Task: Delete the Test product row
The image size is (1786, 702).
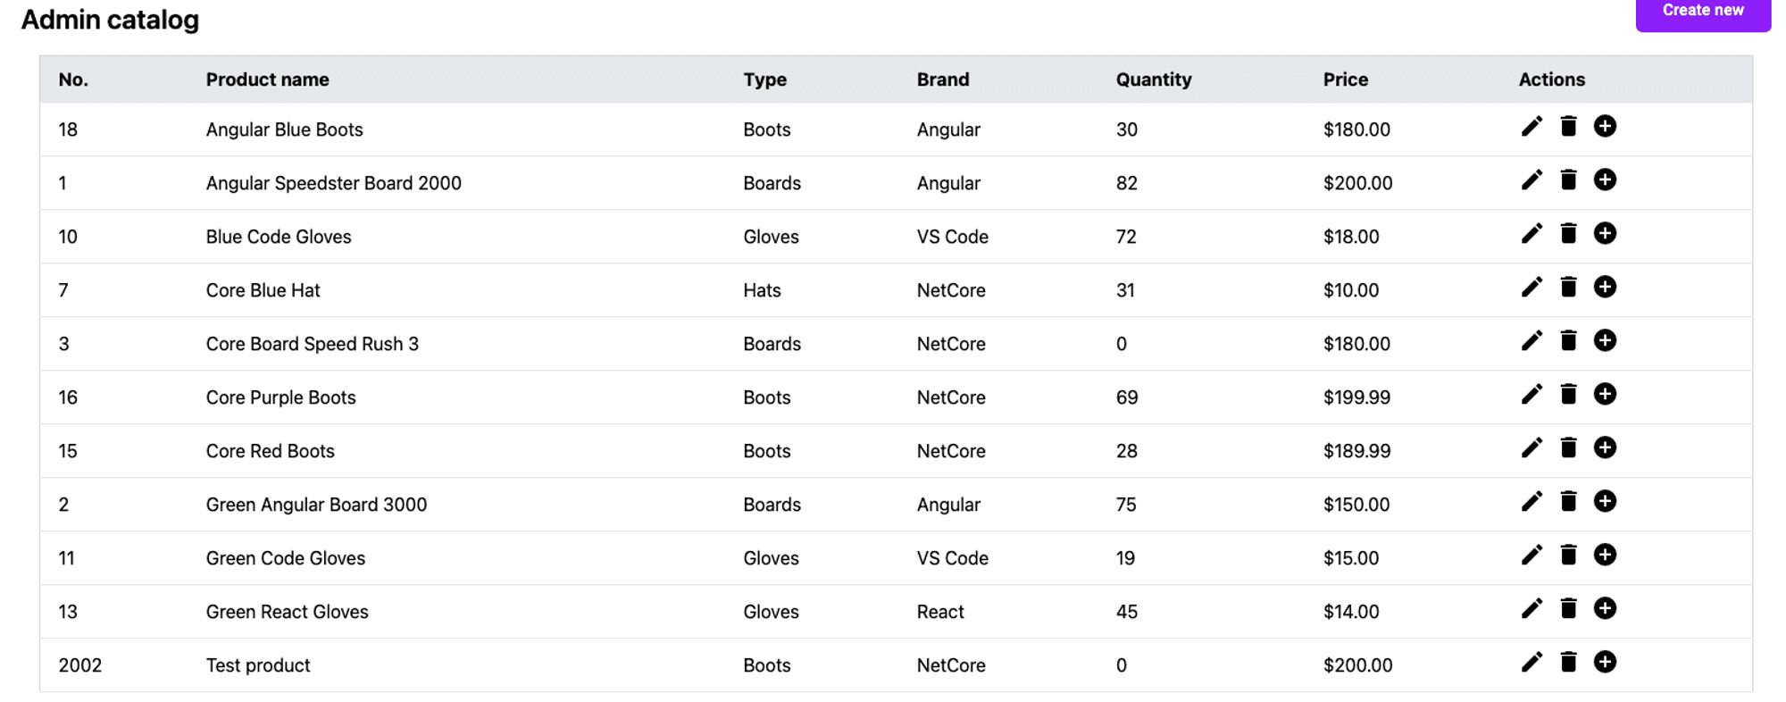Action: click(1568, 663)
